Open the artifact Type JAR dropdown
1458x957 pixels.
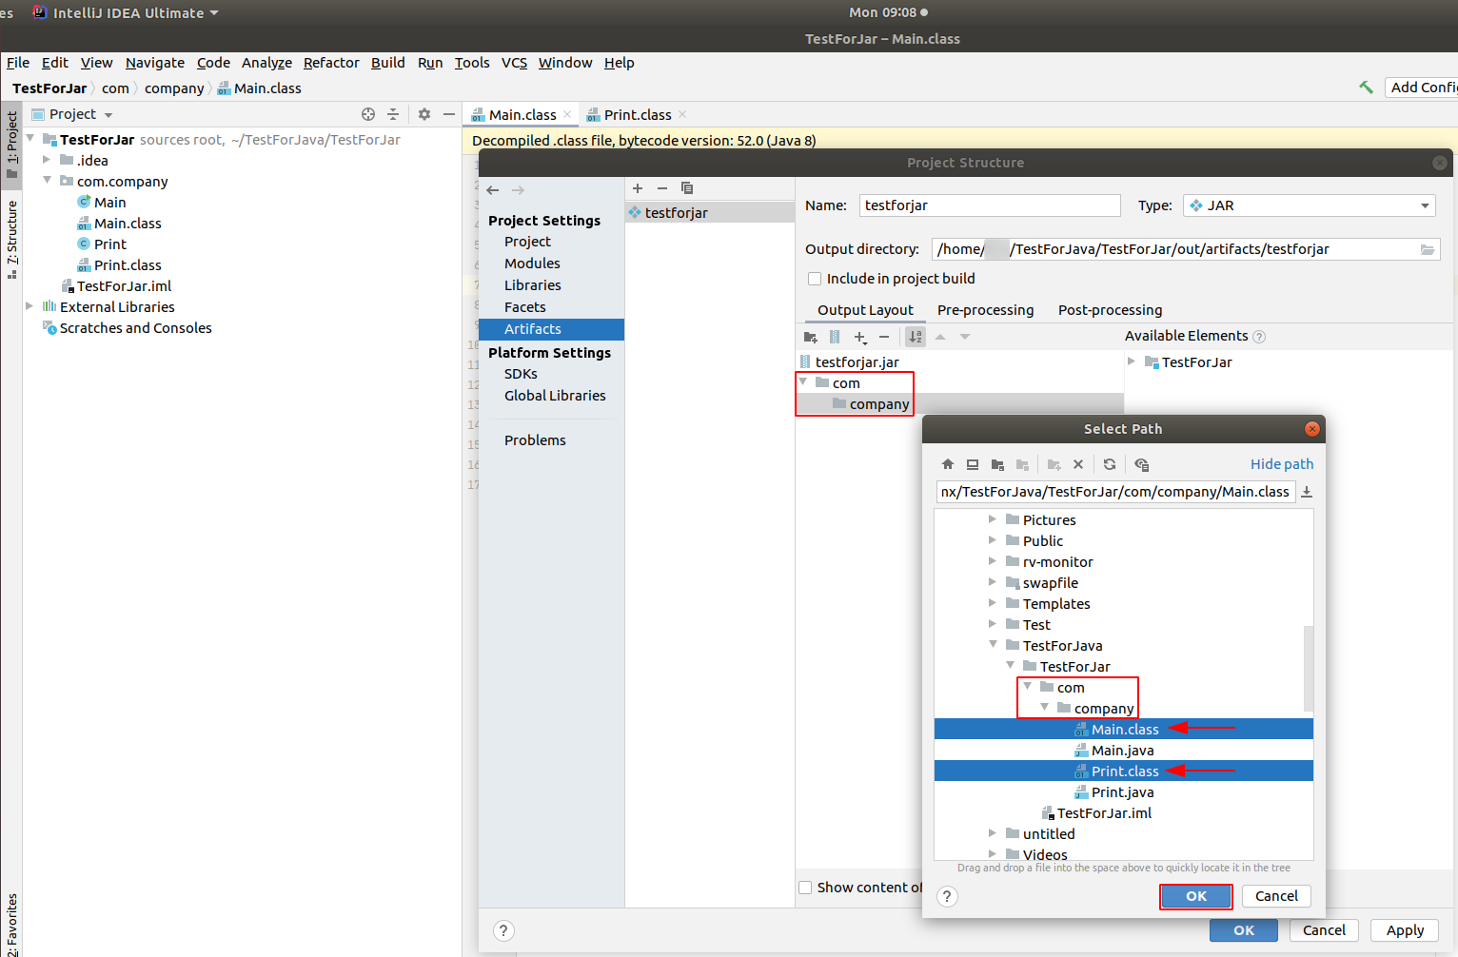click(x=1309, y=205)
